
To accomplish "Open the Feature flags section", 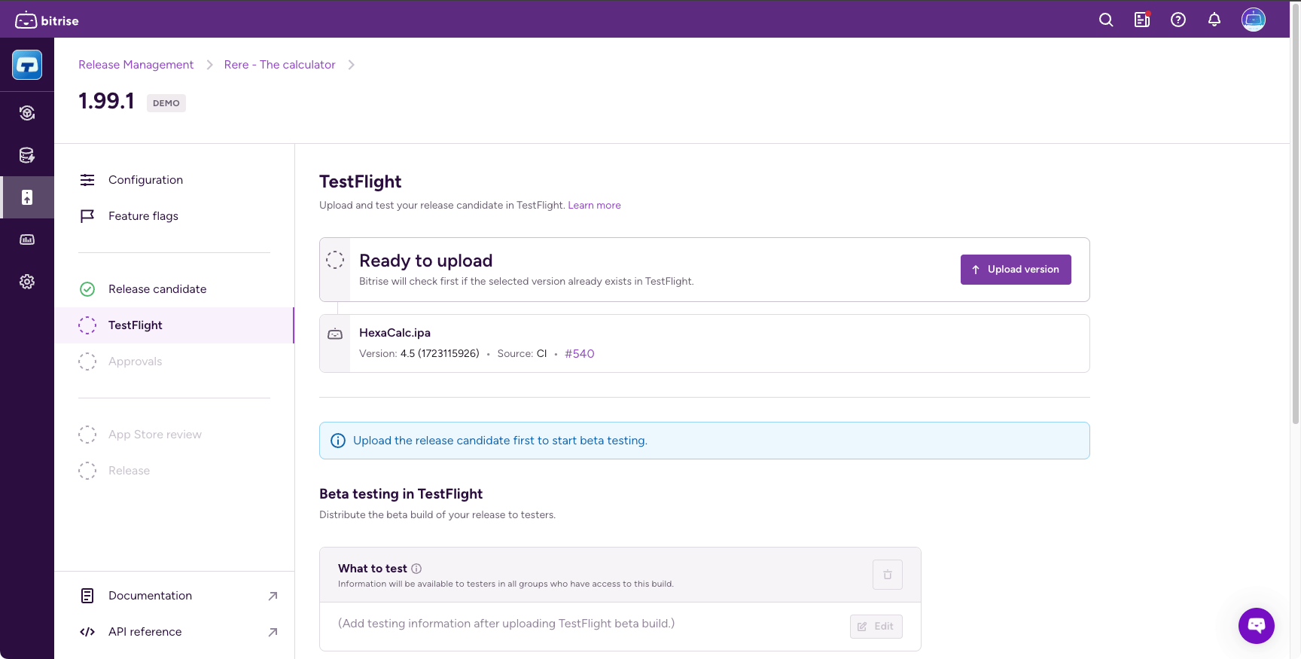I will (x=174, y=216).
